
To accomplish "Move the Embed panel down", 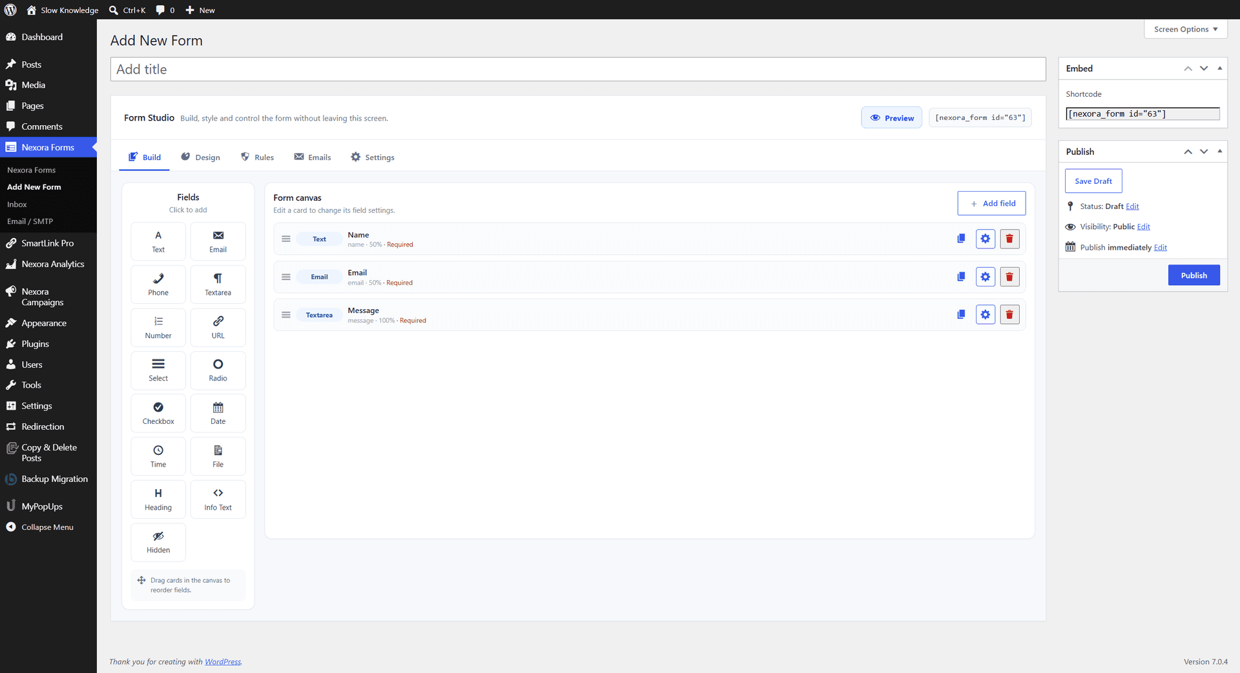I will (1204, 68).
